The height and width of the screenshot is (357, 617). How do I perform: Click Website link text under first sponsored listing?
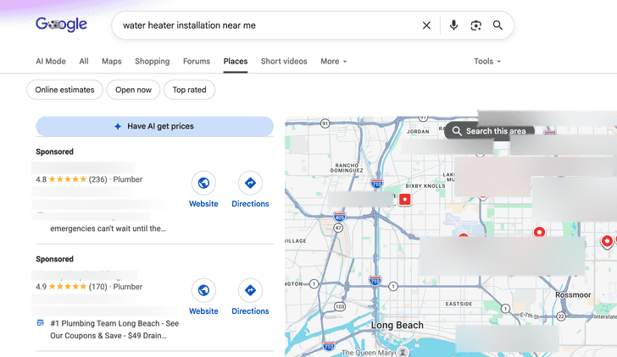tap(203, 204)
